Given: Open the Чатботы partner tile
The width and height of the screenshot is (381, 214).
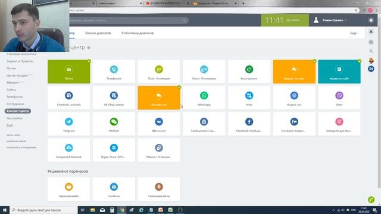Looking at the screenshot, I should (114, 189).
